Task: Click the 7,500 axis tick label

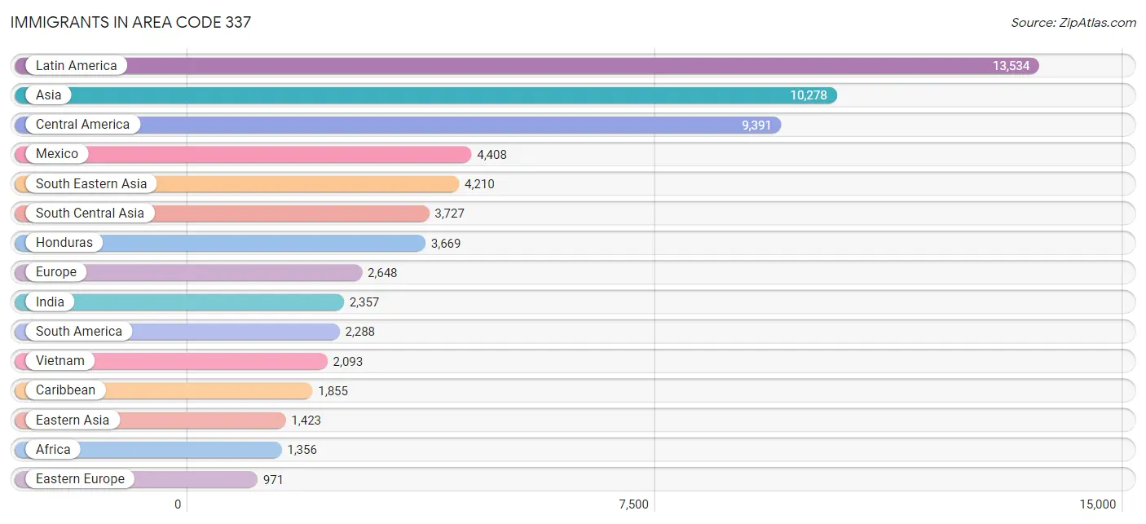Action: (x=633, y=504)
